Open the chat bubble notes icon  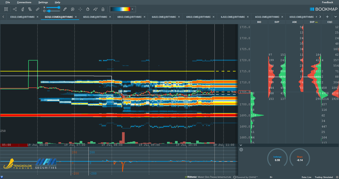tap(73, 9)
